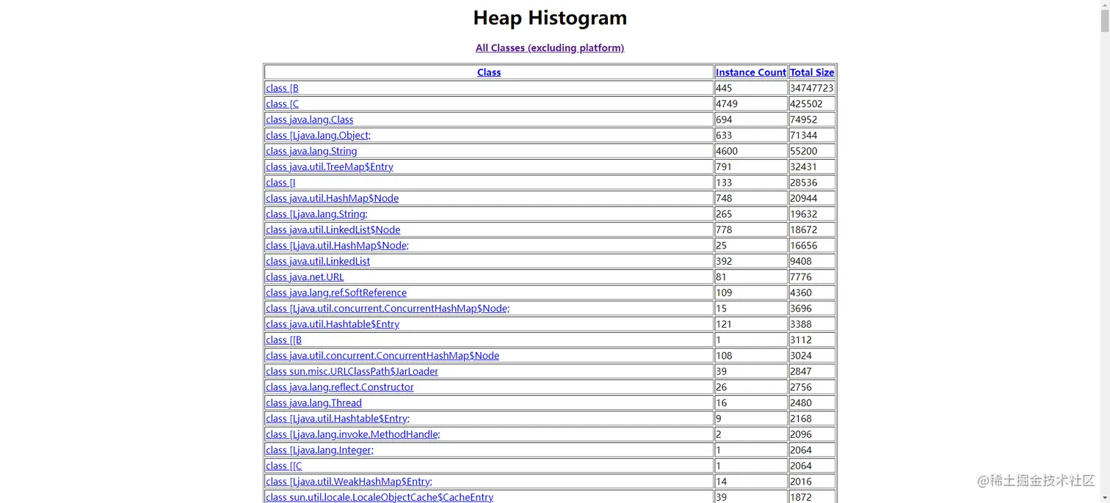Select the Heap Histogram page heading

550,18
